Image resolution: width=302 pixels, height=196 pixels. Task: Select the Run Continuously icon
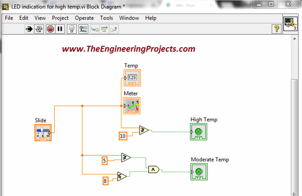pyautogui.click(x=38, y=29)
